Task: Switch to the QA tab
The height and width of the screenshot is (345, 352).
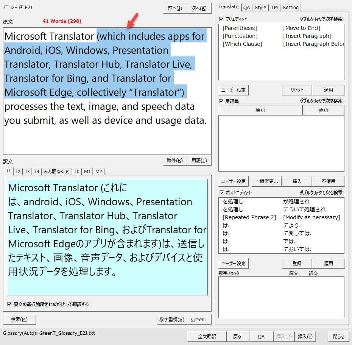Action: [246, 7]
